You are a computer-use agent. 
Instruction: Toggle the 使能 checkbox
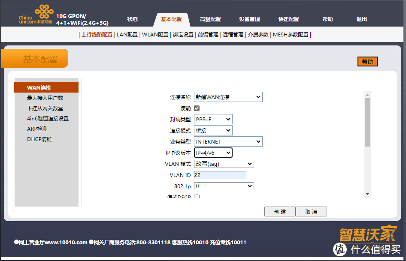(197, 108)
